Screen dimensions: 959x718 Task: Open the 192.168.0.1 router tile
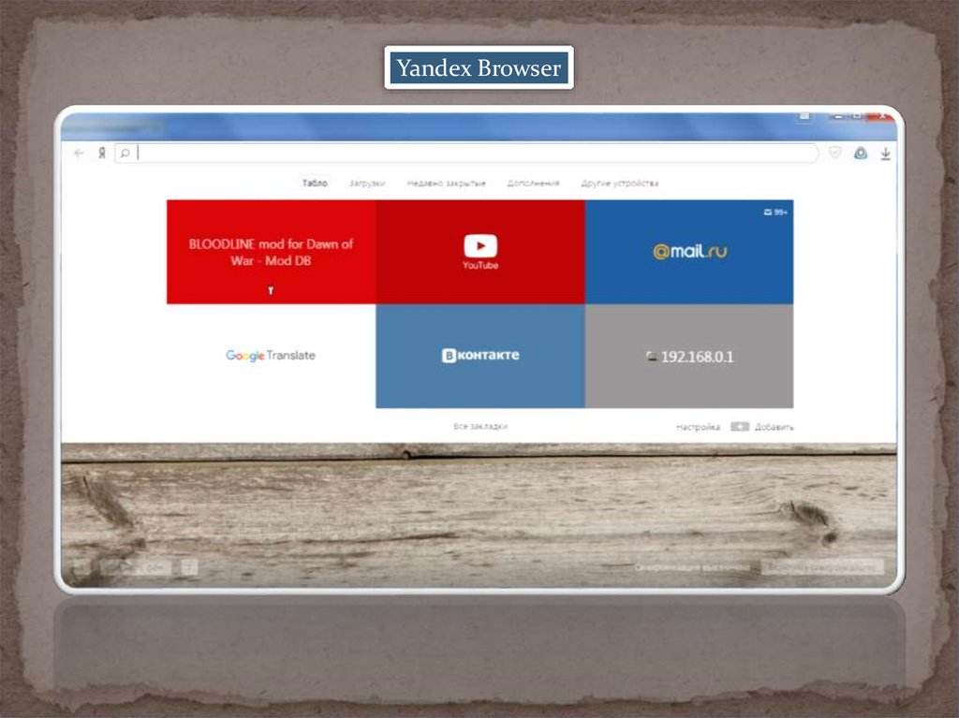pos(689,356)
